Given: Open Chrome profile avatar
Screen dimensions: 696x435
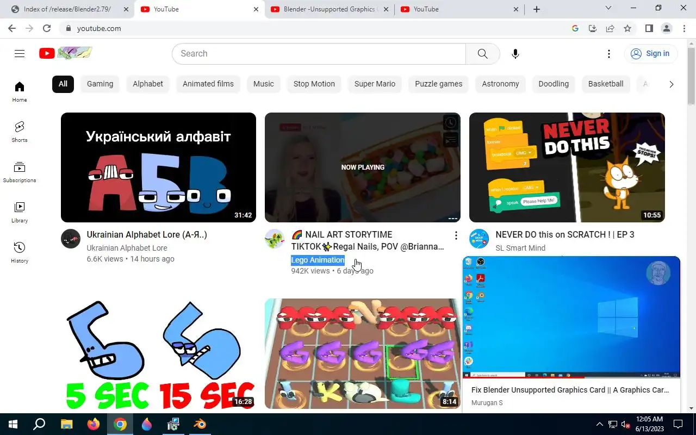Looking at the screenshot, I should (x=667, y=28).
